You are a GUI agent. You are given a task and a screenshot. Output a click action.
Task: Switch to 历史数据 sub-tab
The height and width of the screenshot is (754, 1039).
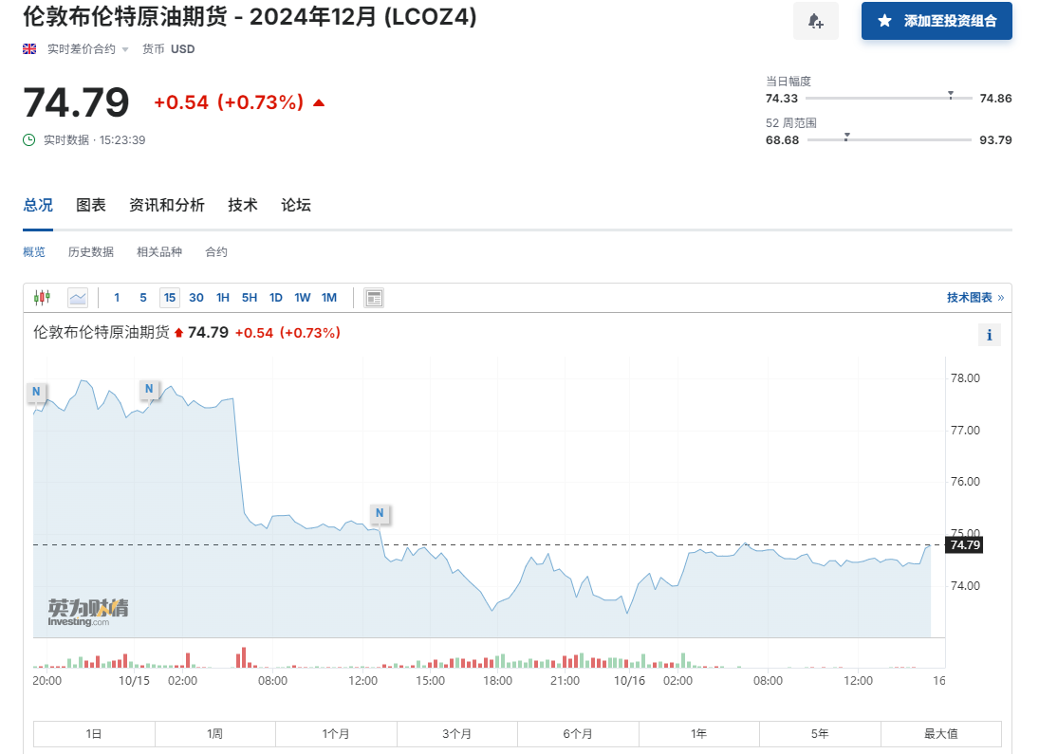91,251
